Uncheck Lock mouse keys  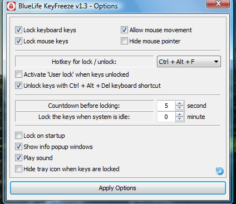[18, 41]
